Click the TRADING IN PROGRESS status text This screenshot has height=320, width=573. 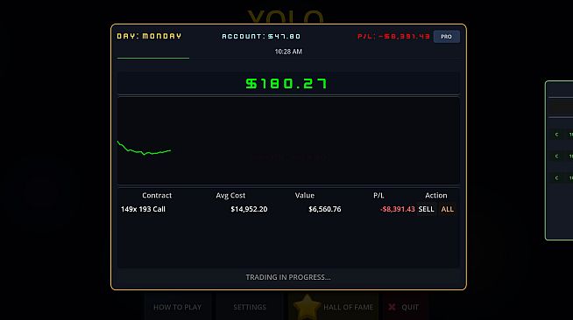(x=288, y=277)
